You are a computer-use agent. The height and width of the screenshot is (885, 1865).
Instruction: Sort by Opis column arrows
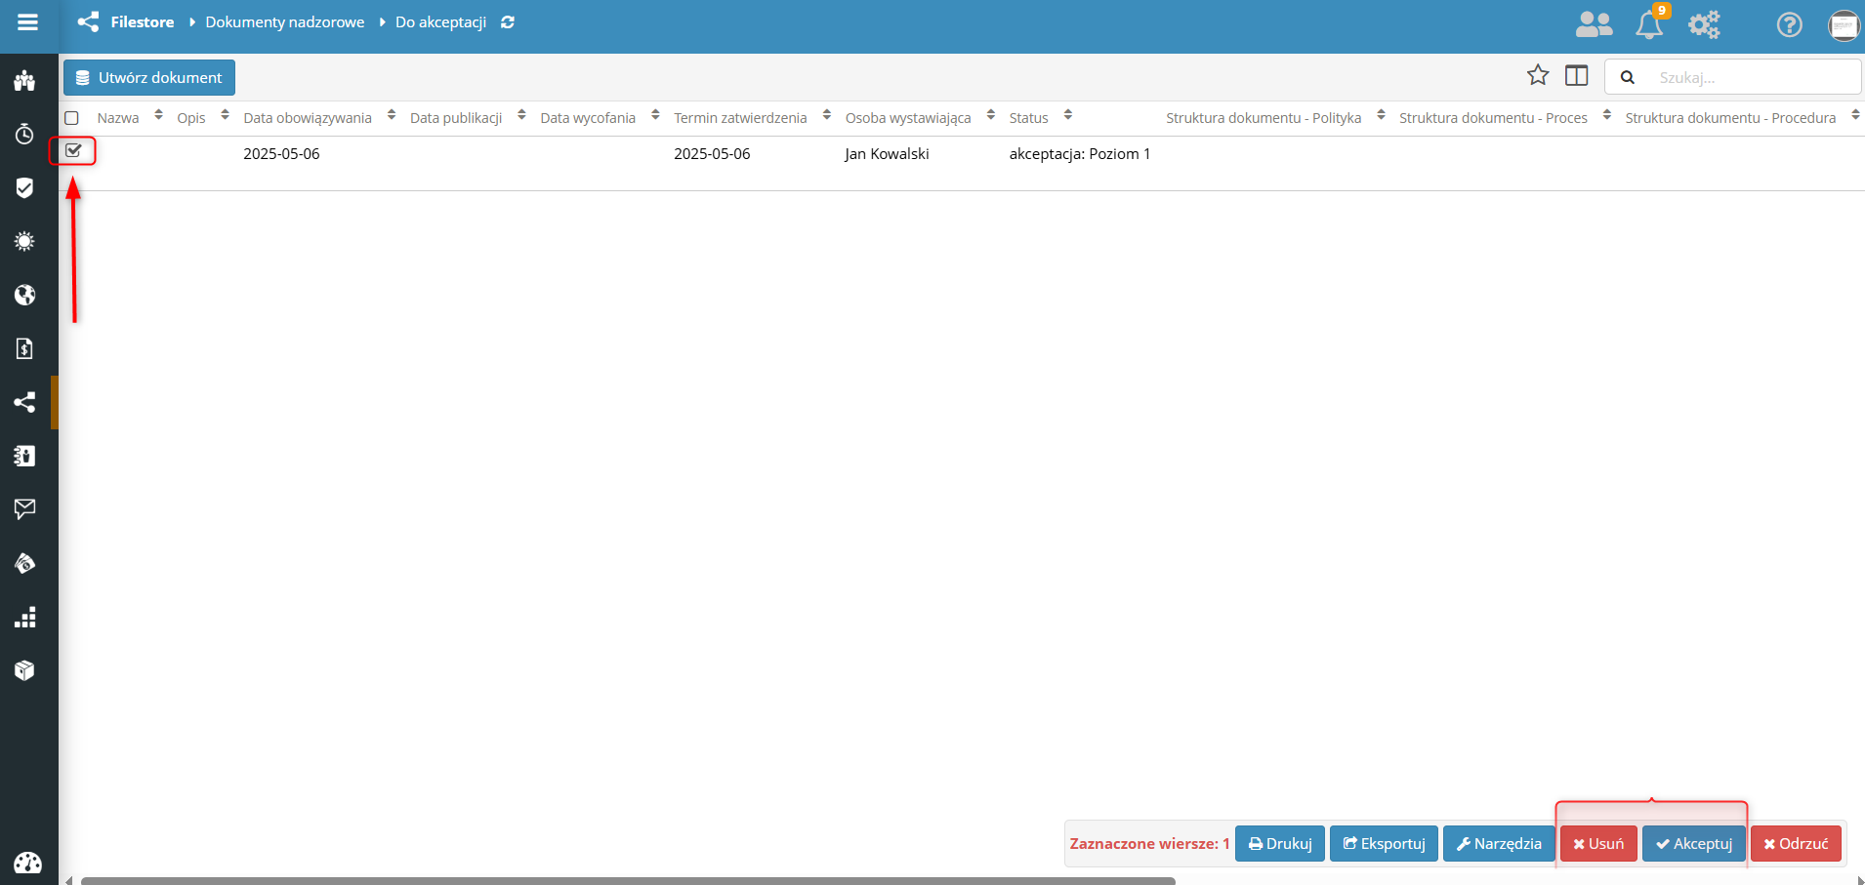click(x=225, y=115)
